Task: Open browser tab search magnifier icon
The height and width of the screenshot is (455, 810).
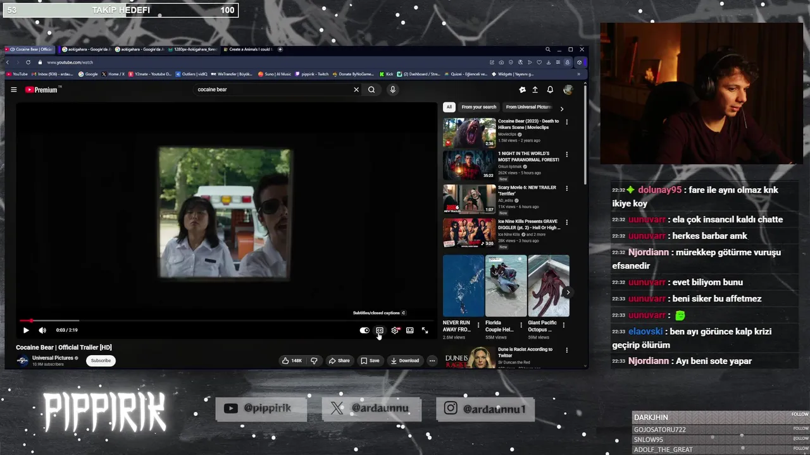Action: pos(548,49)
